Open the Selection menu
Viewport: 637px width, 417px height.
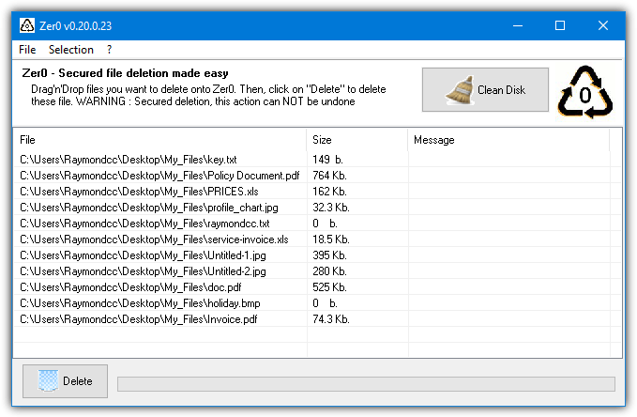pyautogui.click(x=71, y=50)
